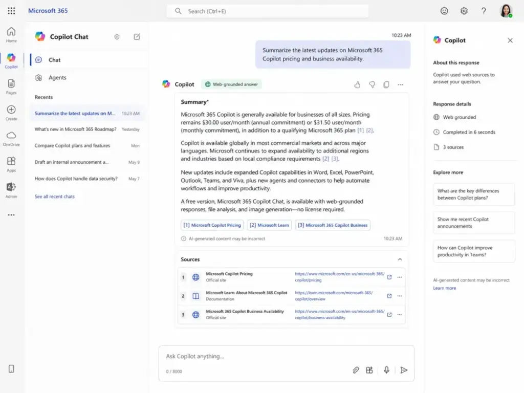Screen dimensions: 524x393
Task: Open Admin in left rail
Action: tap(11, 190)
